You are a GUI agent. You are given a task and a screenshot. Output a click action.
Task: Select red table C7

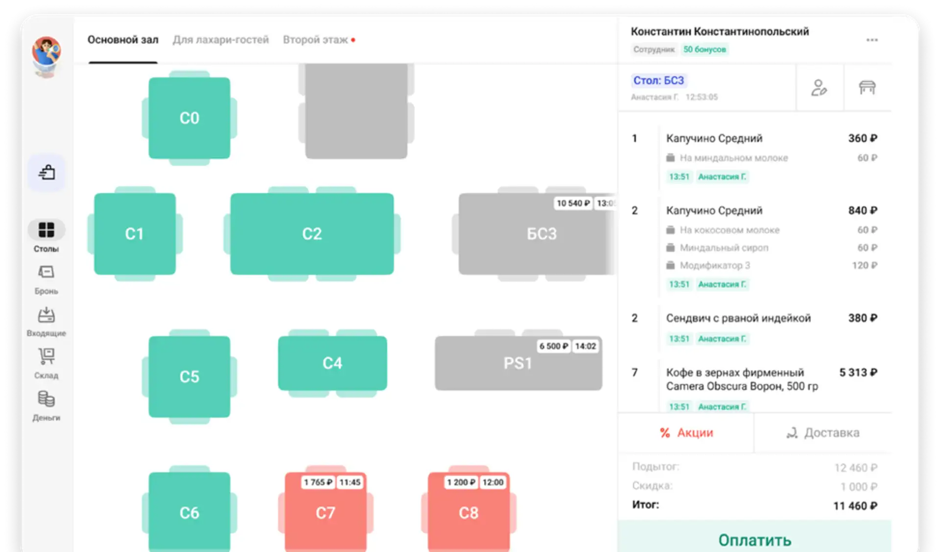coord(326,512)
